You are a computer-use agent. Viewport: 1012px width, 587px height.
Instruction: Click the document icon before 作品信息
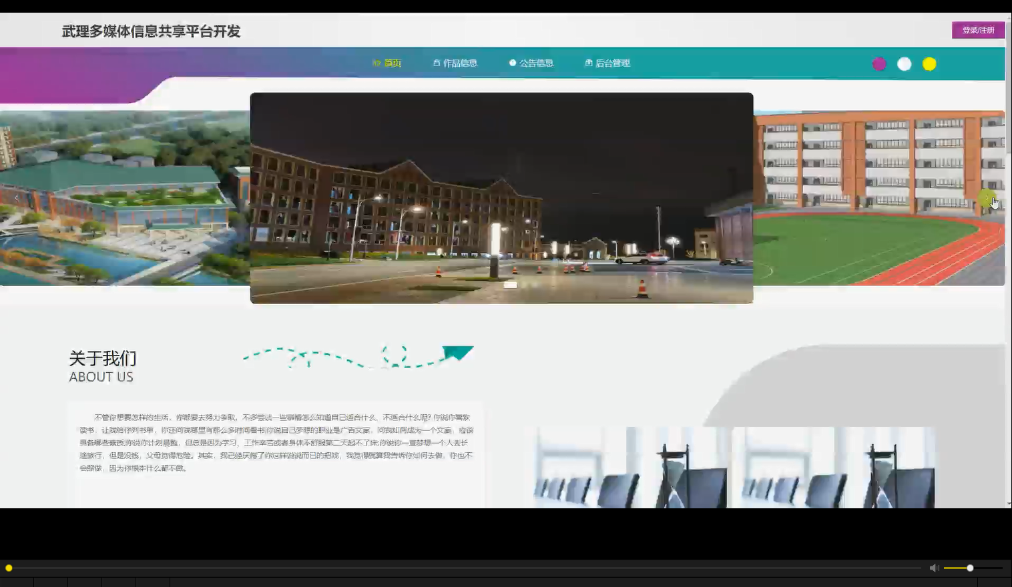coord(436,63)
